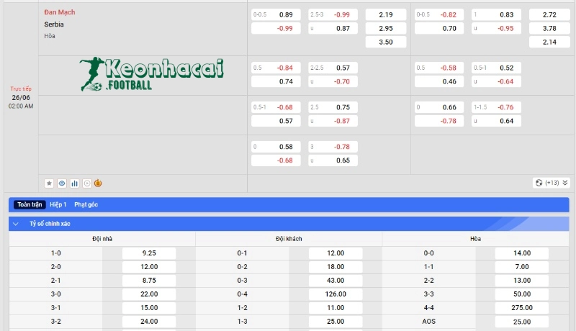Switch to the Hiệp 1 tab
The image size is (576, 331).
58,205
